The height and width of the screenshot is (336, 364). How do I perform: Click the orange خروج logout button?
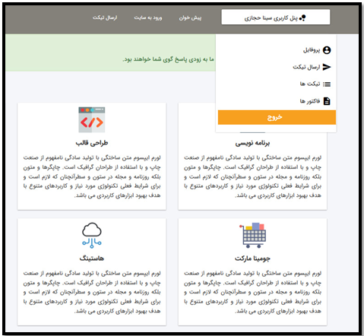click(277, 117)
